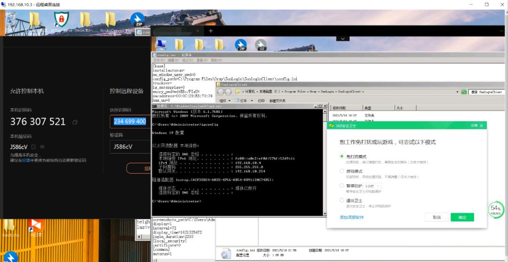Select 游戏模式 radio option
The image size is (508, 262).
click(341, 171)
